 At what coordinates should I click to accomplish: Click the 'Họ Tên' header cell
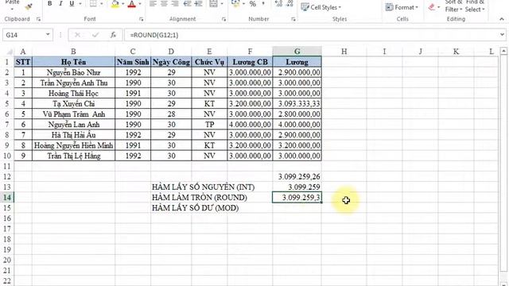tap(73, 62)
